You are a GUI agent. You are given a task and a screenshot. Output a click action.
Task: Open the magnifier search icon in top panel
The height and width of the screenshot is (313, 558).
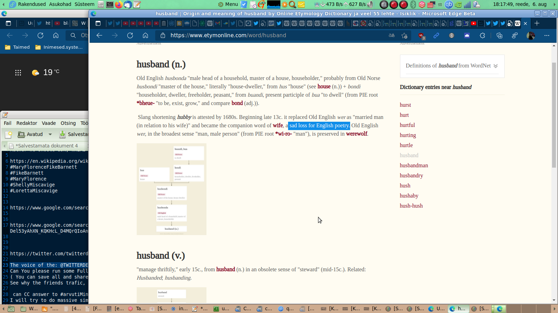click(292, 5)
